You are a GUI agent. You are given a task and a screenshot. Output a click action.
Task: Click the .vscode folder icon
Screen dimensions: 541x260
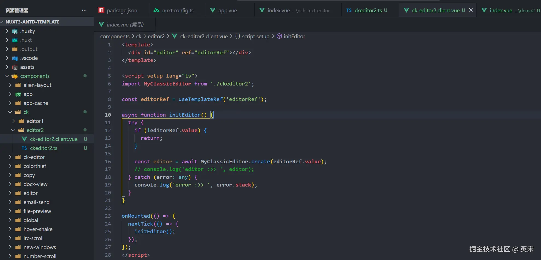pyautogui.click(x=15, y=58)
